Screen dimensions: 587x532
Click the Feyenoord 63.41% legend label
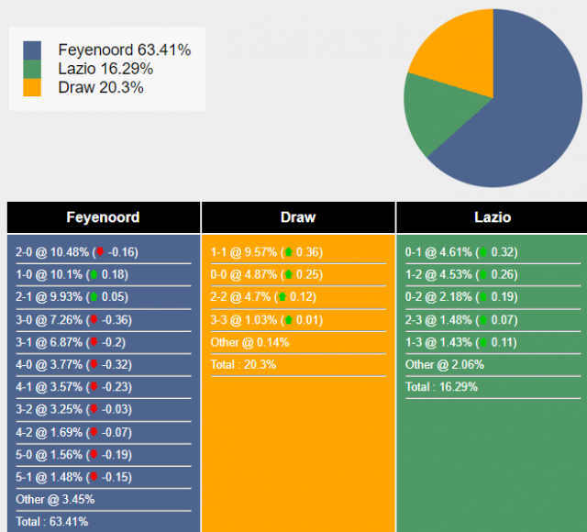click(125, 50)
